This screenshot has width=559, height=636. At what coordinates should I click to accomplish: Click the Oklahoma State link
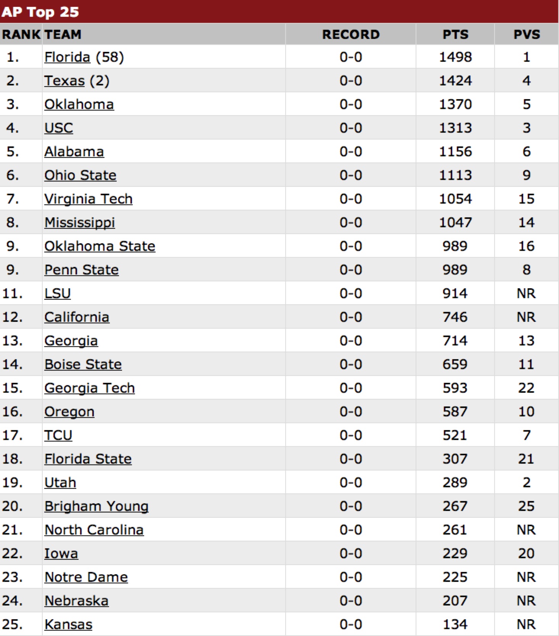(x=100, y=246)
